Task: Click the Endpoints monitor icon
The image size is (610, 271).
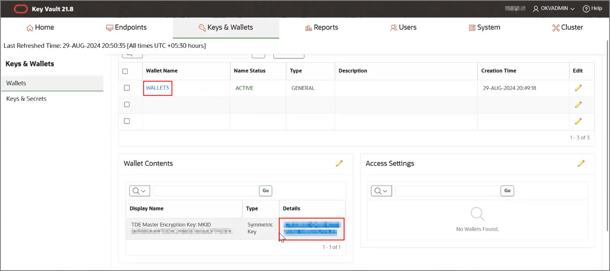Action: click(109, 28)
